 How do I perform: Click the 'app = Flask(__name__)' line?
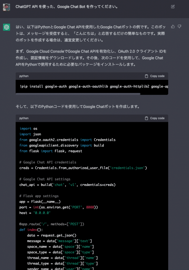point(40,202)
